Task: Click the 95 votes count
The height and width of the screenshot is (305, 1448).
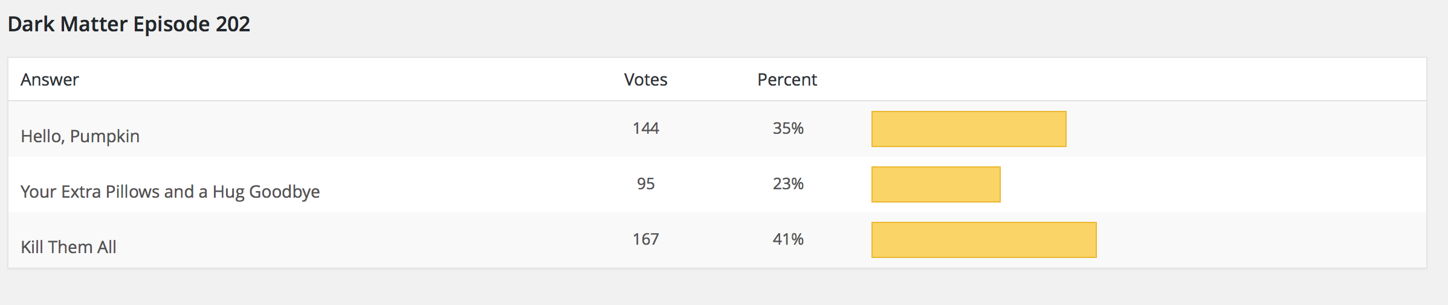Action: tap(645, 184)
